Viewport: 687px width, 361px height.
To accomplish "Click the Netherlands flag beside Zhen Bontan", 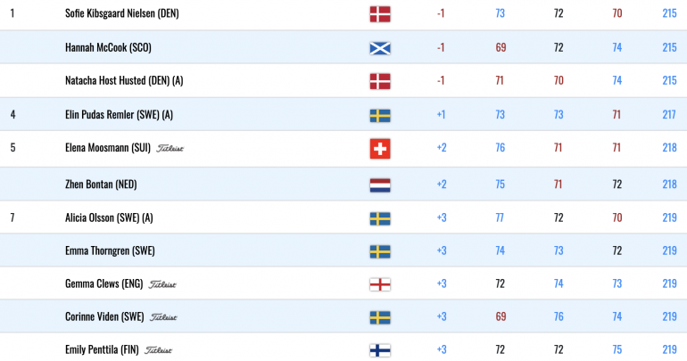I will [x=380, y=185].
